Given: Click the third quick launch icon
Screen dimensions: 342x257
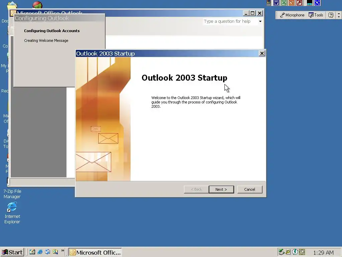Looking at the screenshot, I should click(x=47, y=252).
